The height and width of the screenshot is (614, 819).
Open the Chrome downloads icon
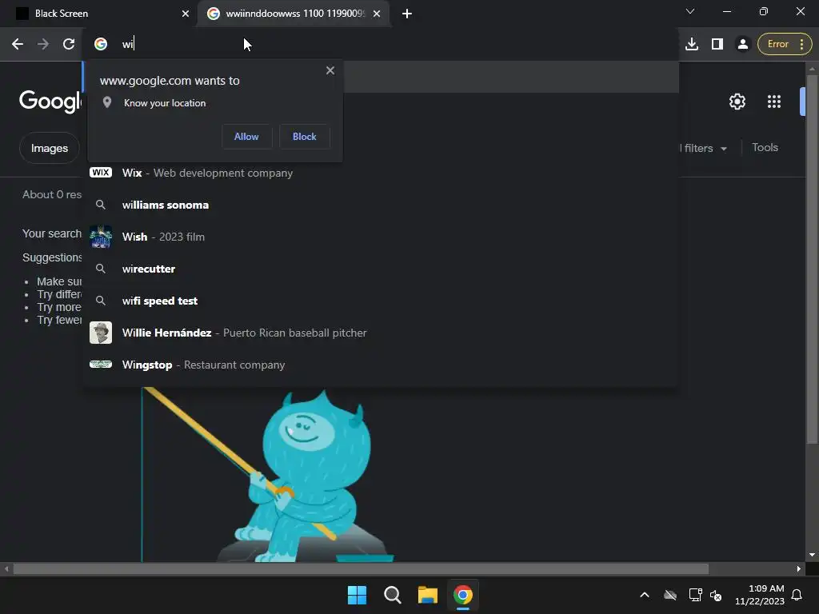(692, 45)
